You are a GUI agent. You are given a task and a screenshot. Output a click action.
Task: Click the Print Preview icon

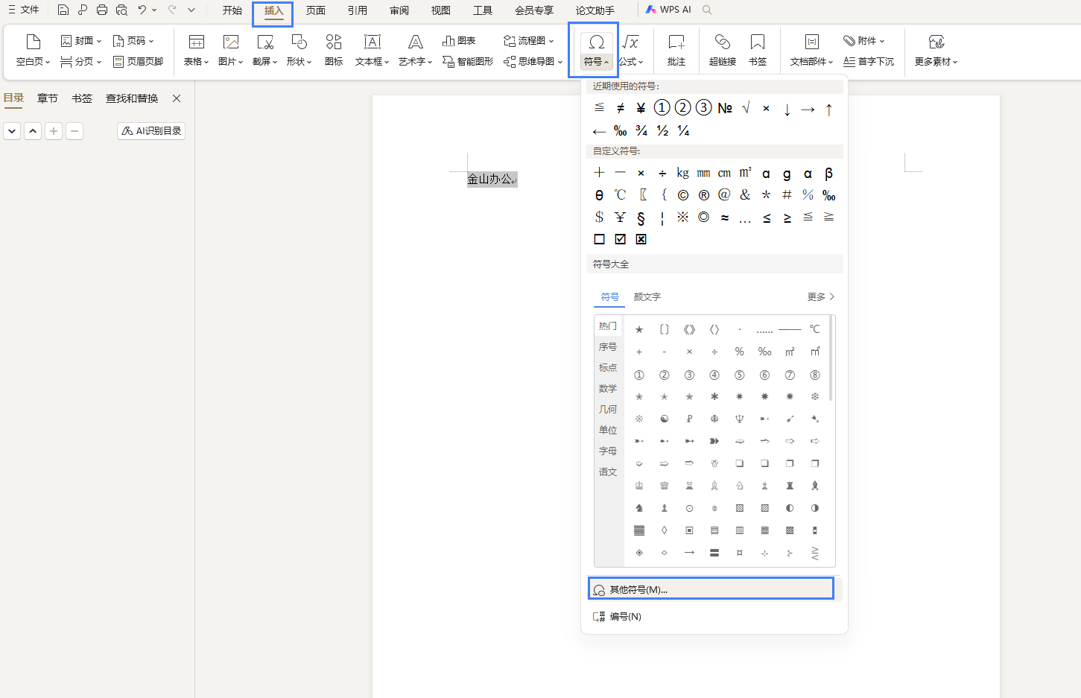click(x=121, y=10)
